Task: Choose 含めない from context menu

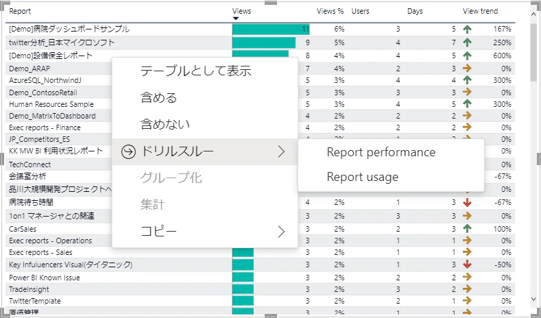Action: click(x=204, y=124)
